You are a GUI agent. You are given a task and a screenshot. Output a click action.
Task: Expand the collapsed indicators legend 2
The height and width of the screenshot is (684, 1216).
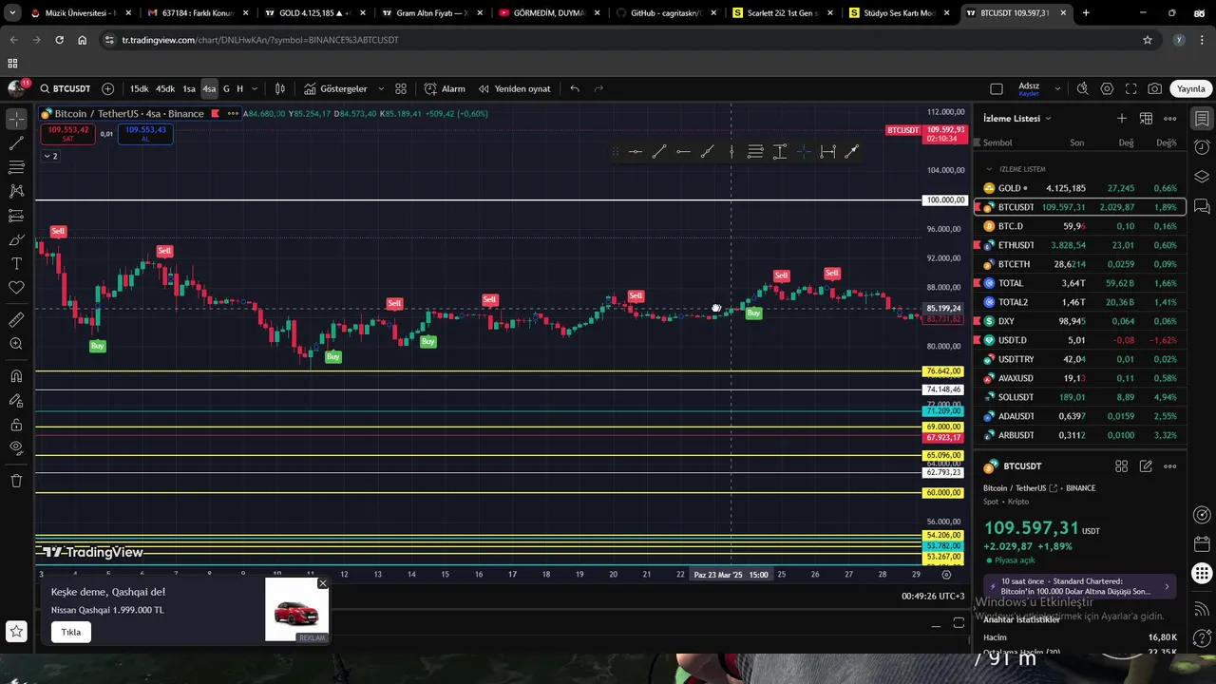pos(50,156)
